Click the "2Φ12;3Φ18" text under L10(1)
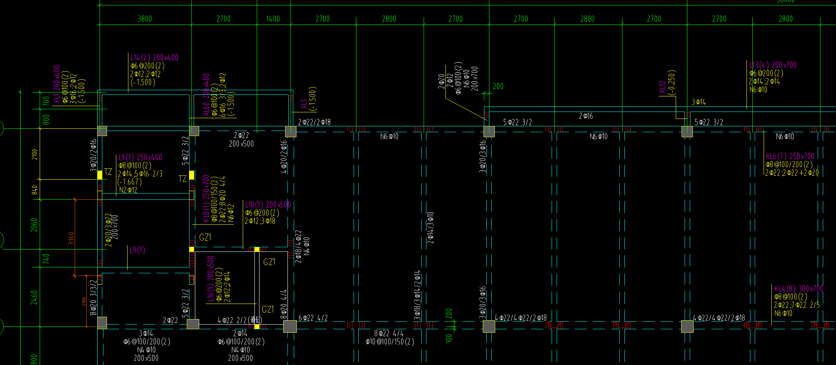This screenshot has height=365, width=836. pos(260,221)
